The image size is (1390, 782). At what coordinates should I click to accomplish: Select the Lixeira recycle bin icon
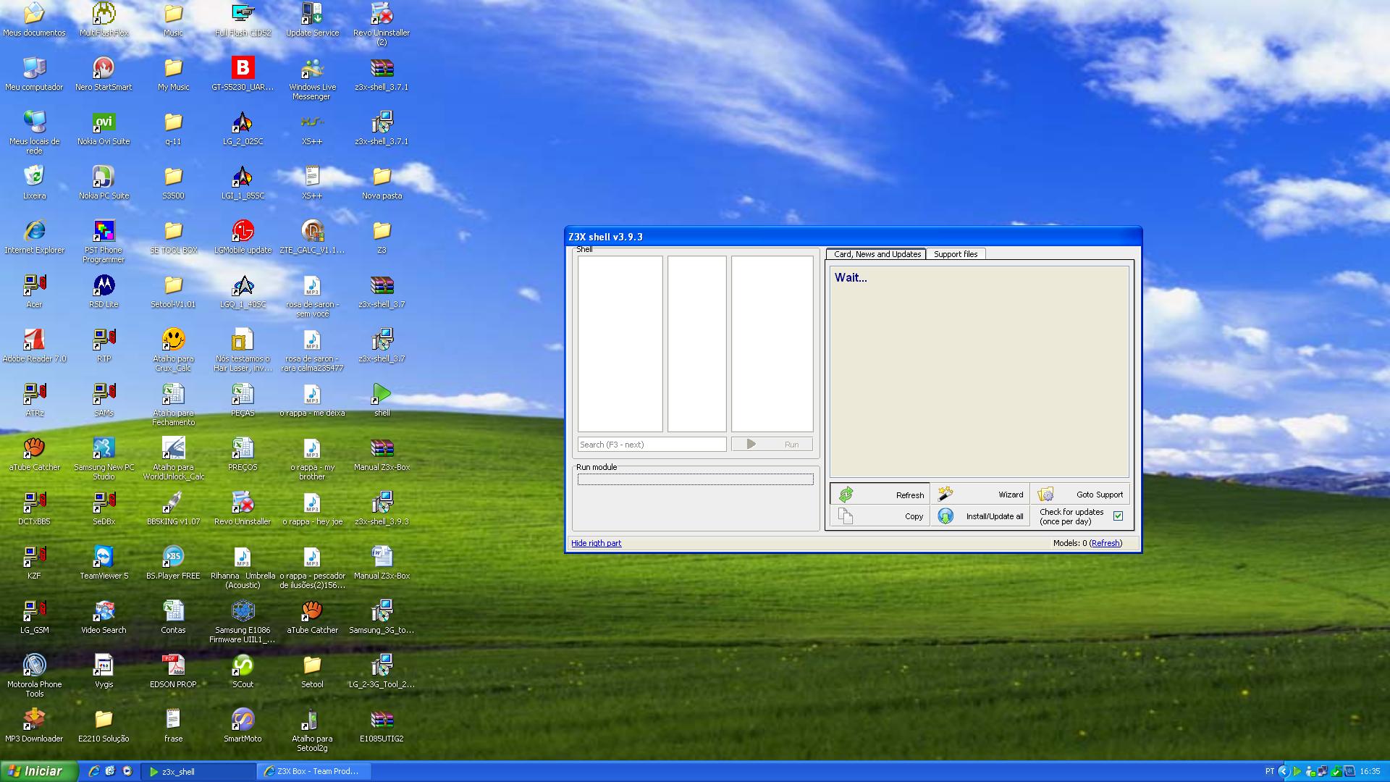(x=34, y=182)
